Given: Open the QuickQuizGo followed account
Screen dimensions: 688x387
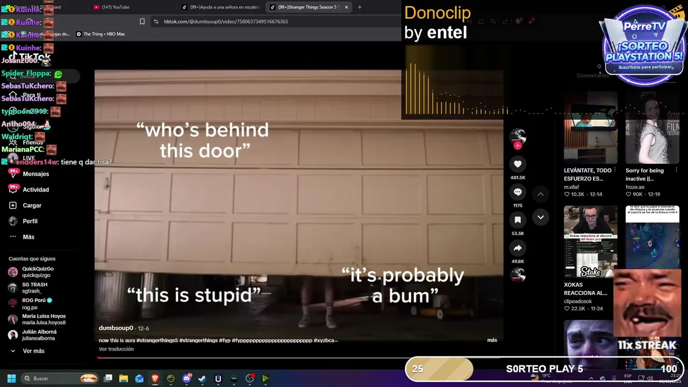Looking at the screenshot, I should point(38,271).
